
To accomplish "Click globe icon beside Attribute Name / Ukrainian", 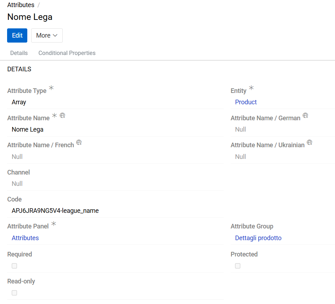I will pos(309,143).
